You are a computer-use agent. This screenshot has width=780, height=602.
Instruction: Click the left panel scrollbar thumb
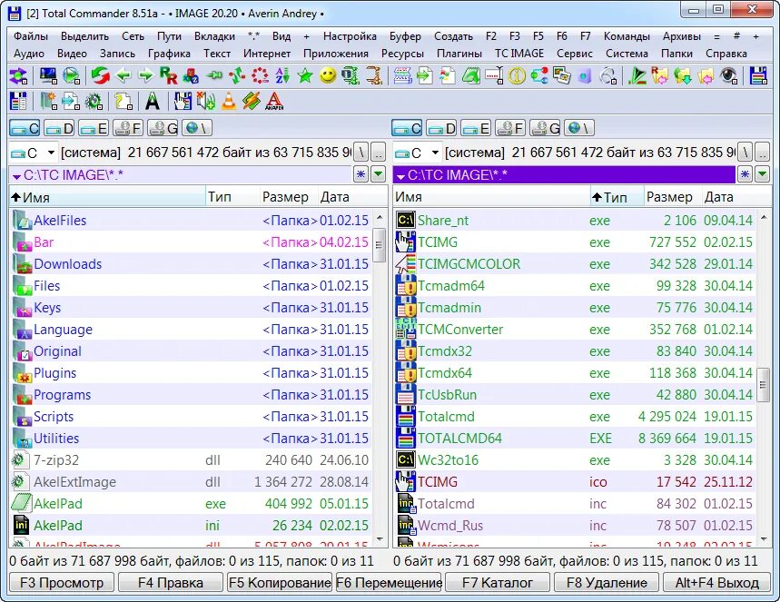[x=379, y=244]
